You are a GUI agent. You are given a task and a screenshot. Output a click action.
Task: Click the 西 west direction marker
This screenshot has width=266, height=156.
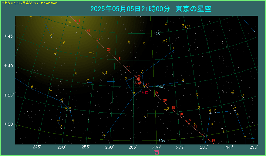click(157, 152)
